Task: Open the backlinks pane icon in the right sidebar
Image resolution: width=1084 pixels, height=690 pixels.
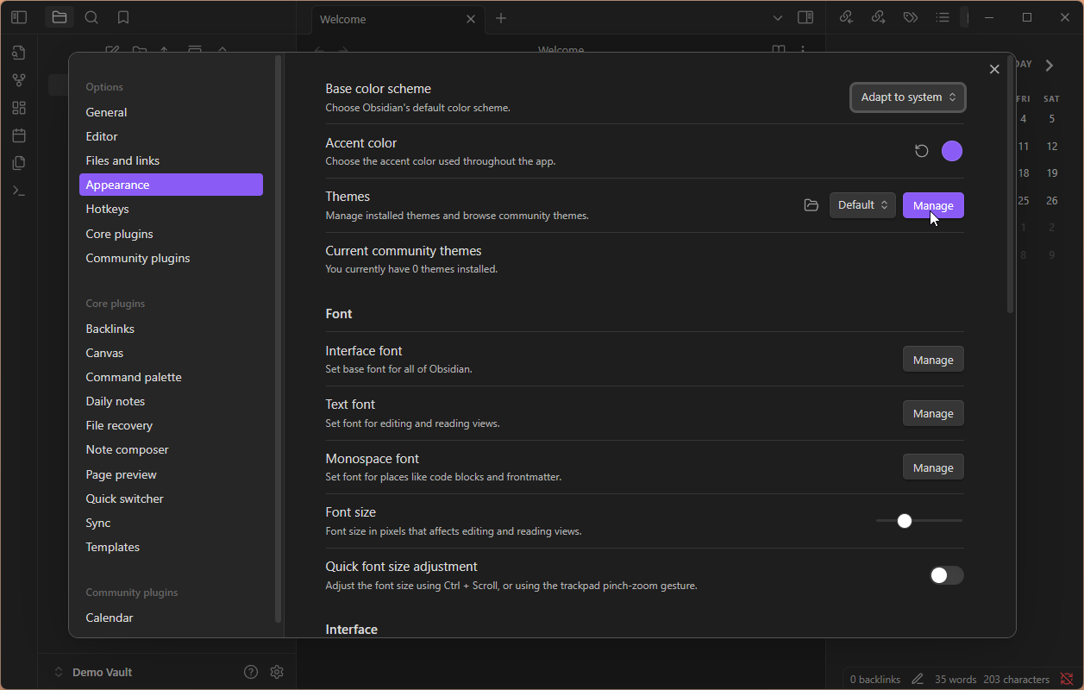Action: [846, 17]
